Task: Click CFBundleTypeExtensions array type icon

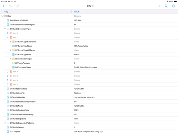Action: click(14, 42)
